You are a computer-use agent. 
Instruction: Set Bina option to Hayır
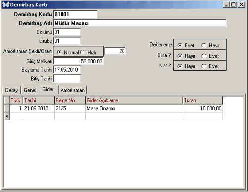click(x=180, y=56)
